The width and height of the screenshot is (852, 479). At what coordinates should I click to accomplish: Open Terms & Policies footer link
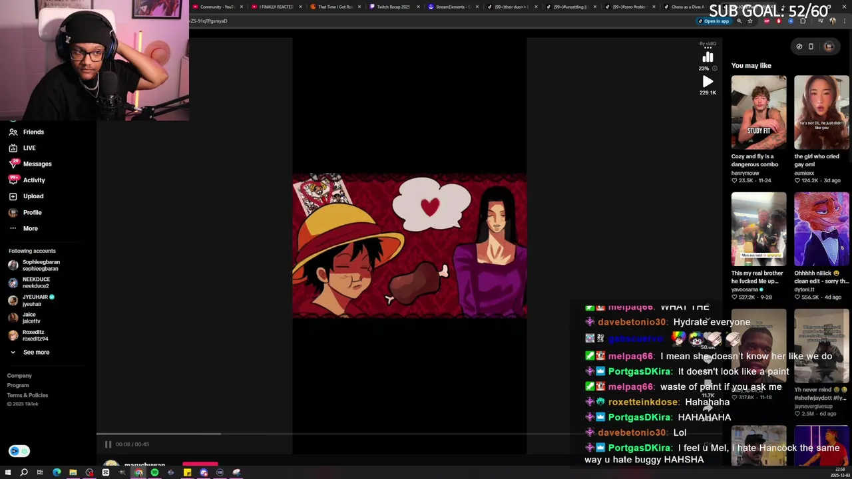(x=27, y=395)
